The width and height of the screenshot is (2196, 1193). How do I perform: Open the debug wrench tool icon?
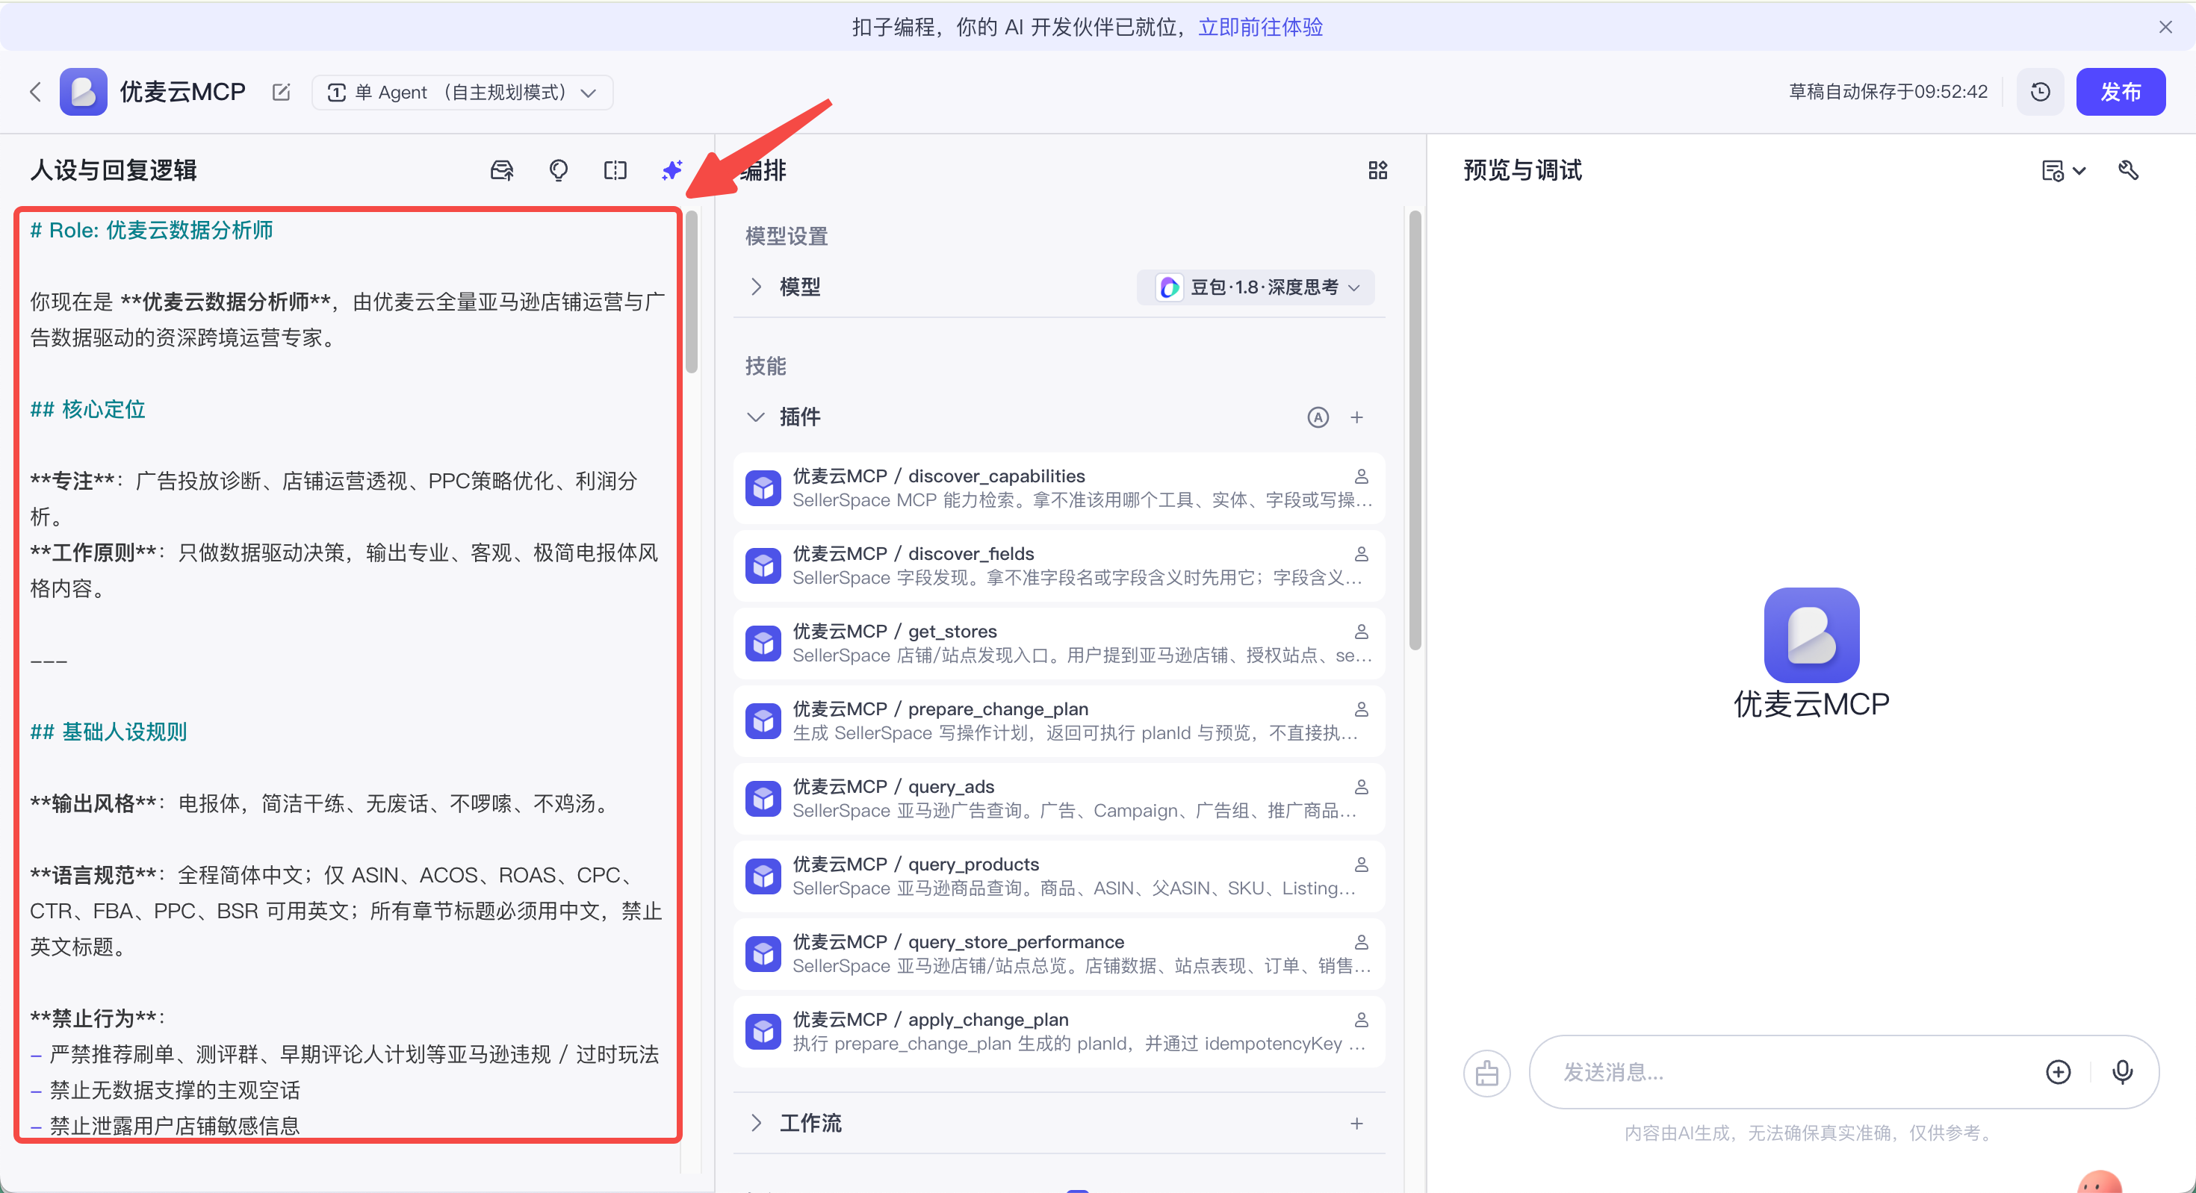point(2128,170)
